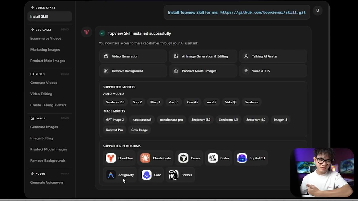Image resolution: width=358 pixels, height=201 pixels.
Task: Click the Codex logo icon
Action: 213,158
